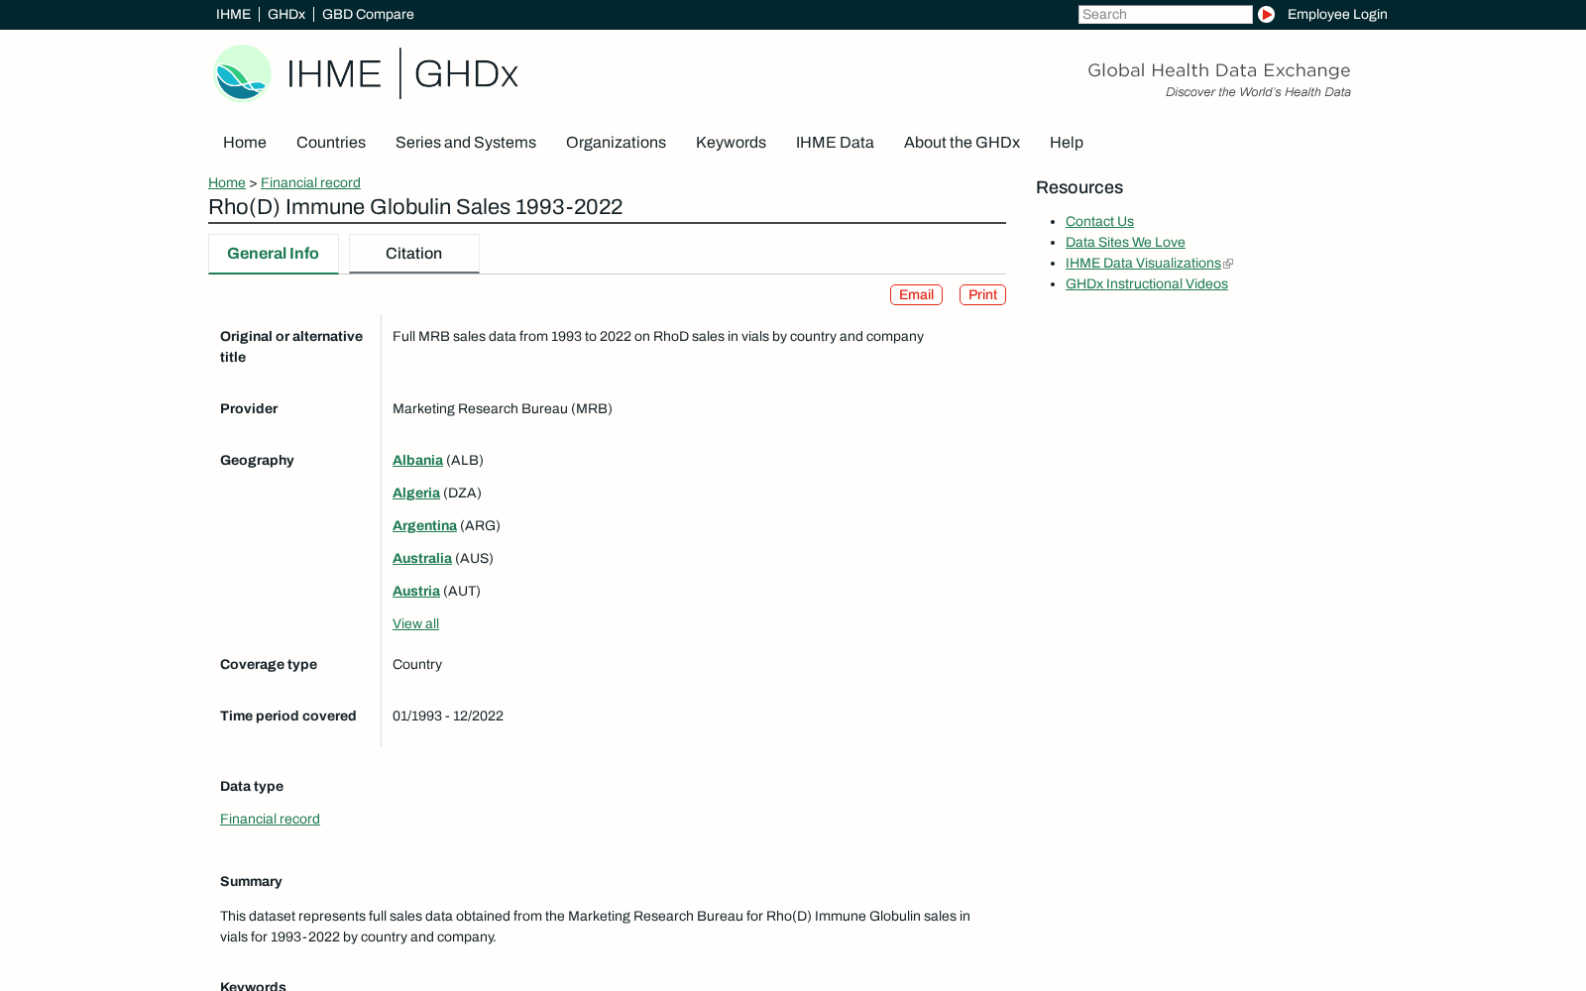The image size is (1586, 991).
Task: Click the Resources heading
Action: point(1079,188)
